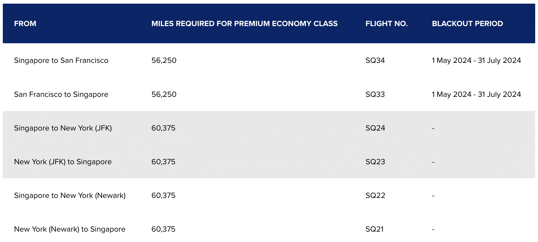Image resolution: width=538 pixels, height=242 pixels.
Task: Click flight number SQ21
Action: (x=374, y=229)
